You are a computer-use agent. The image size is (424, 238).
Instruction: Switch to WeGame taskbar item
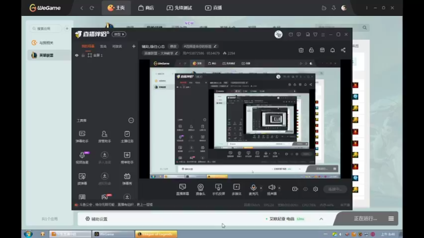click(113, 234)
